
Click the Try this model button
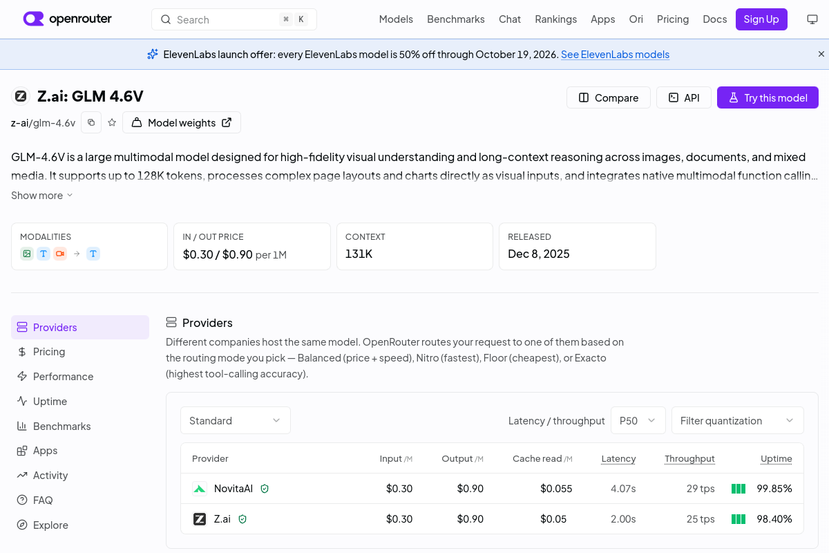click(768, 97)
